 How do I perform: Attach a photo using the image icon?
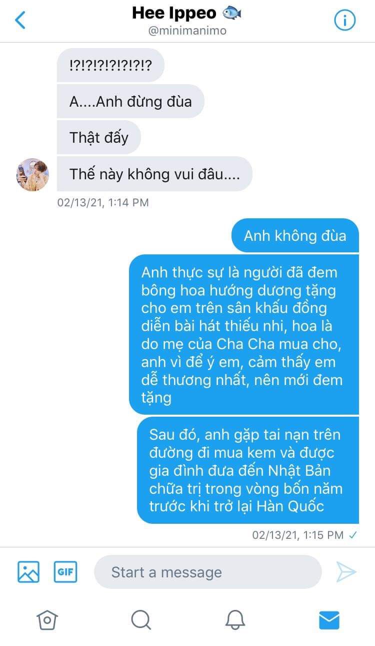click(28, 571)
